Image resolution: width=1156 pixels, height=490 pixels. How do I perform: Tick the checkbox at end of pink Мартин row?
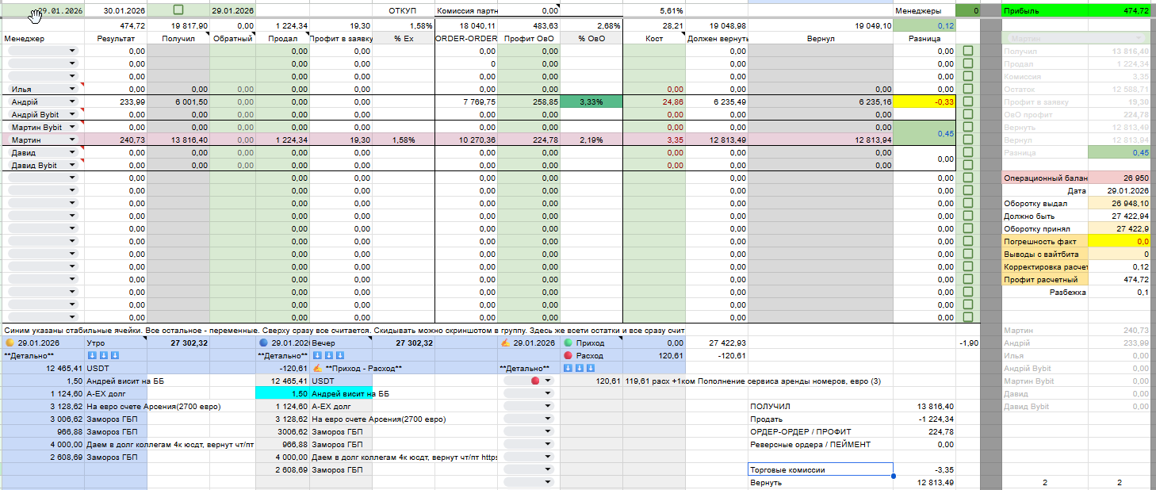coord(968,140)
